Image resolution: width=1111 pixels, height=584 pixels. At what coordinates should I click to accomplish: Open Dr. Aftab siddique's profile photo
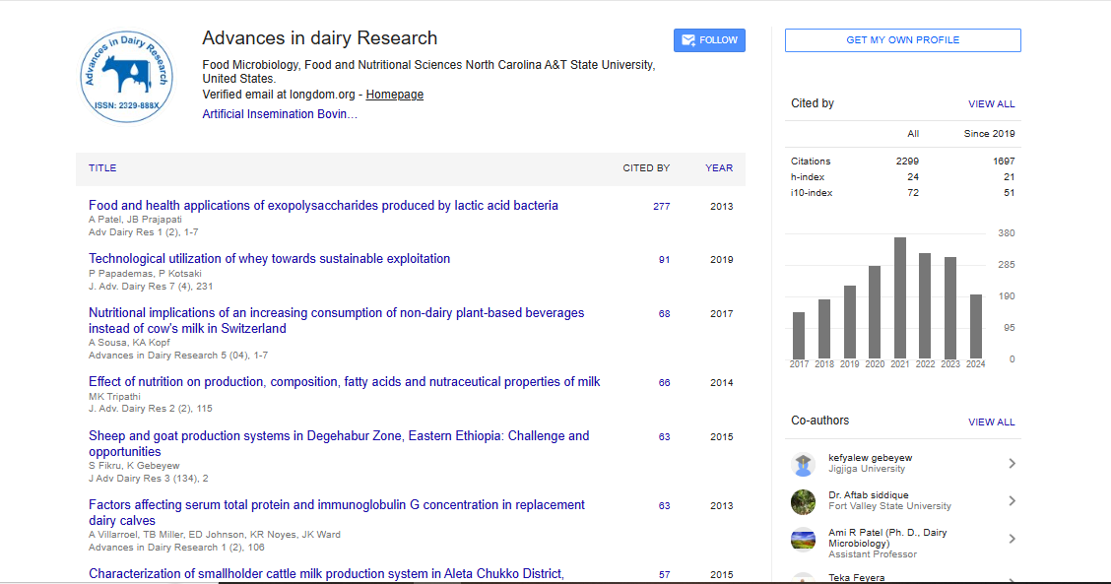803,501
